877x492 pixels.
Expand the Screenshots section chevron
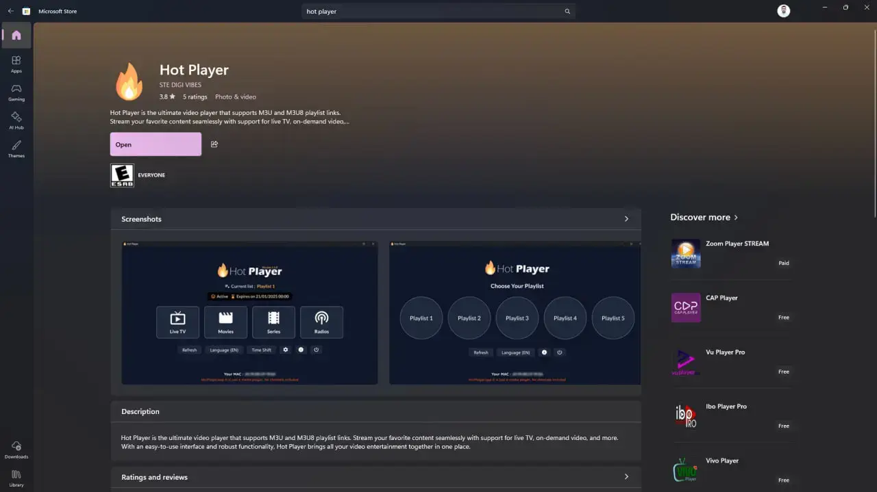[626, 219]
